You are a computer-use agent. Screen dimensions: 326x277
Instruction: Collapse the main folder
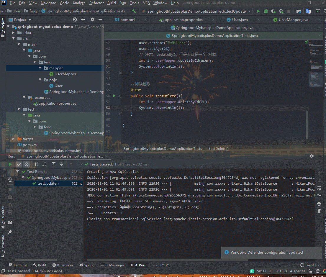pos(19,44)
